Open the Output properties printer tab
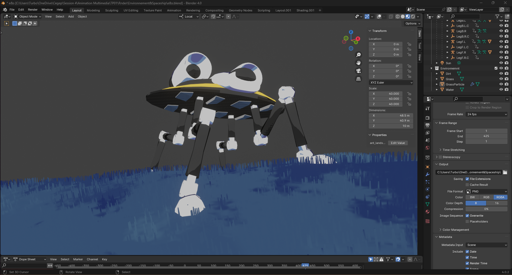The height and width of the screenshot is (275, 512). click(428, 125)
